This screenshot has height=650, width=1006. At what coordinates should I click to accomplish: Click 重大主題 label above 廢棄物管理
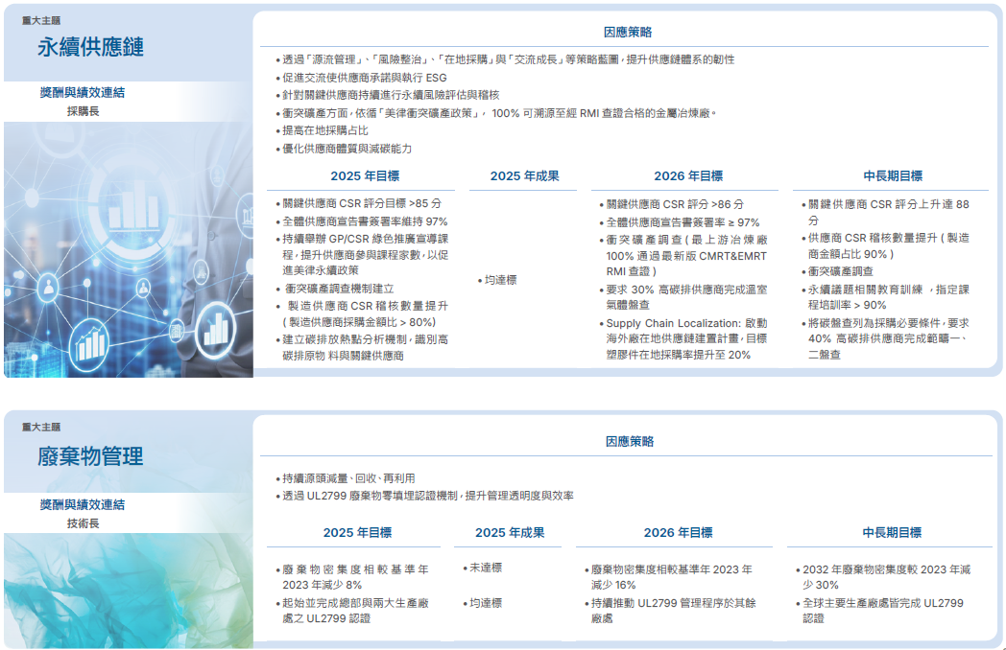coord(41,427)
